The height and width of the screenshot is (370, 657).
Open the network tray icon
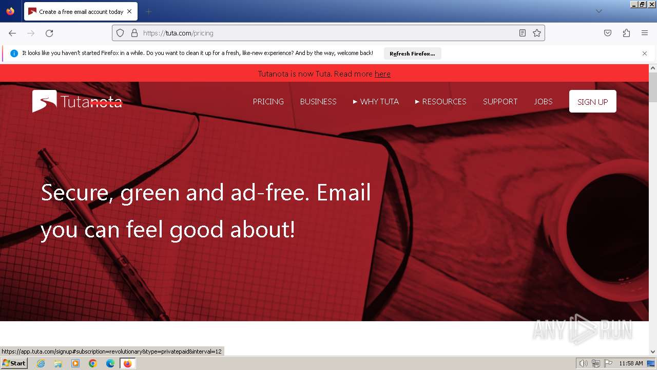coord(595,363)
